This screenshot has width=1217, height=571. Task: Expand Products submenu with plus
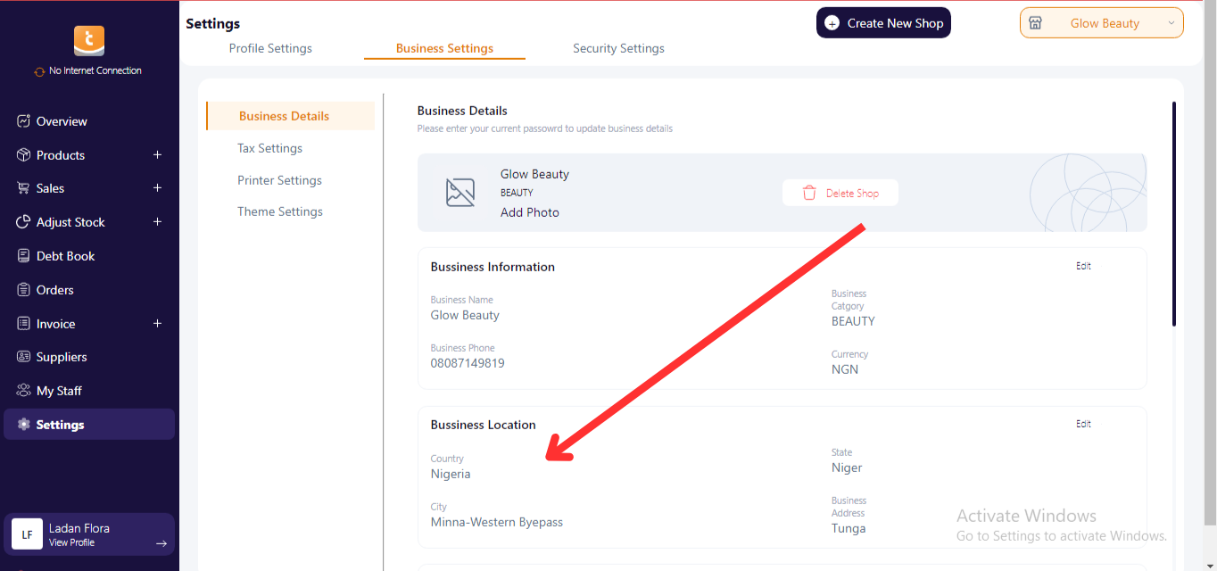pyautogui.click(x=157, y=155)
